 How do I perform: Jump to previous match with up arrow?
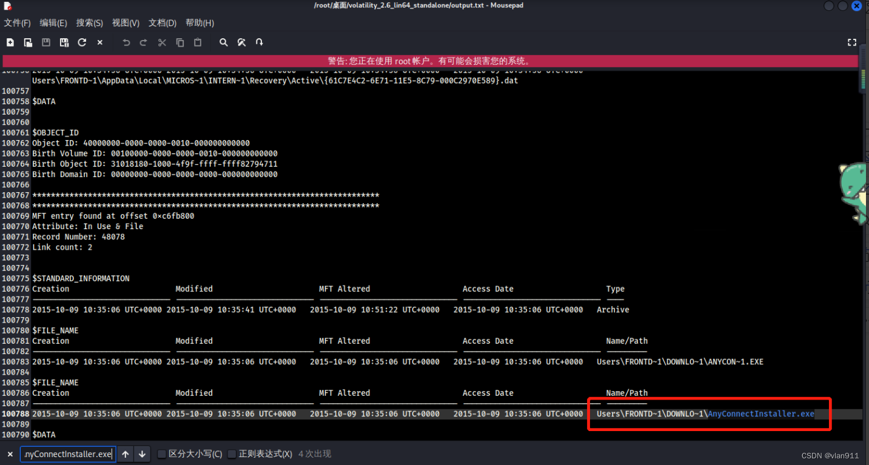point(126,454)
